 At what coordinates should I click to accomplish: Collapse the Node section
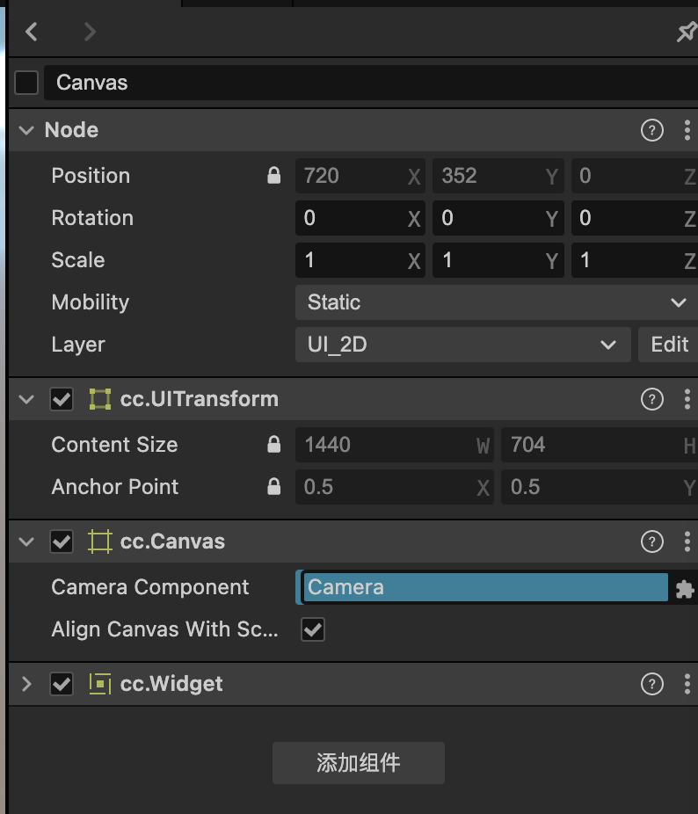tap(26, 131)
